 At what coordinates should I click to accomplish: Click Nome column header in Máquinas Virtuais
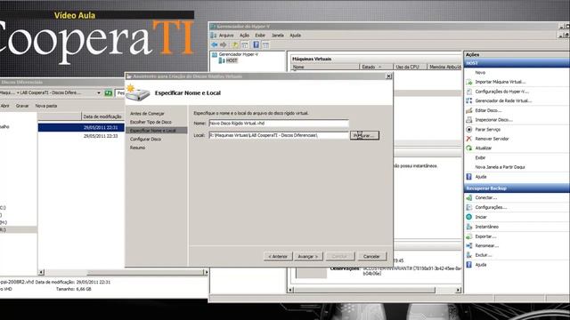point(325,68)
